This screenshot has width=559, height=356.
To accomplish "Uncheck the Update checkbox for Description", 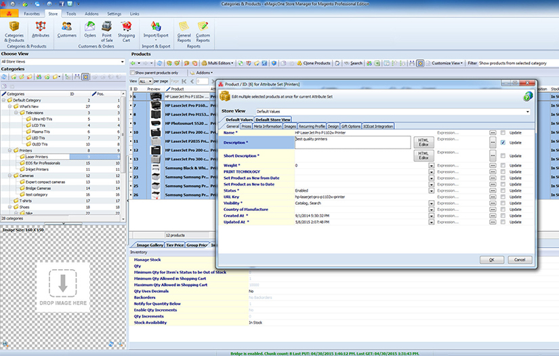I will coord(503,142).
